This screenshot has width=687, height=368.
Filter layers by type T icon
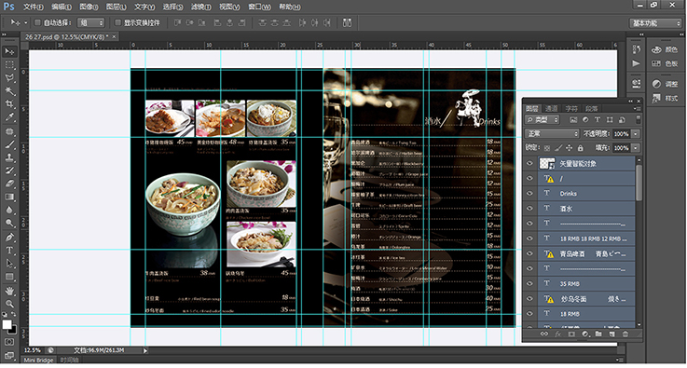pyautogui.click(x=598, y=119)
